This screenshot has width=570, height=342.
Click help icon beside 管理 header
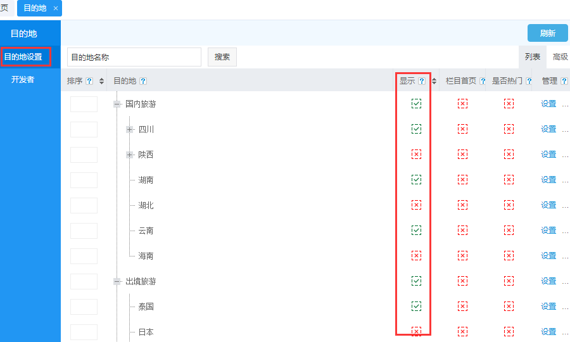tap(564, 81)
